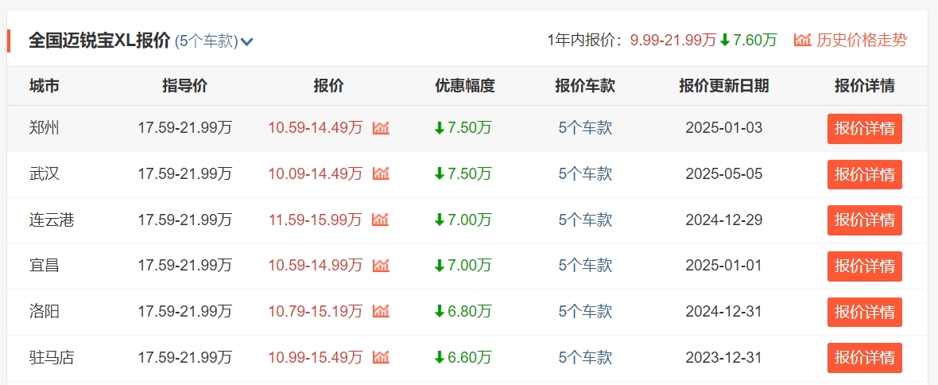
Task: Click guide price 17.59-21.99万 for 郑州
Action: tap(185, 128)
